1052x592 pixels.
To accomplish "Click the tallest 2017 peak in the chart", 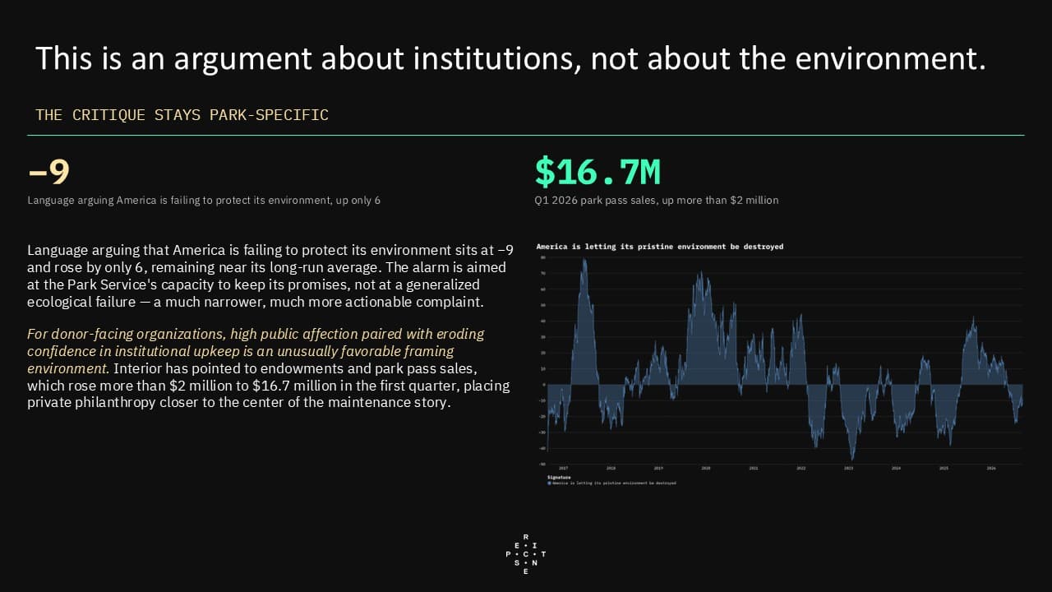I will [584, 261].
